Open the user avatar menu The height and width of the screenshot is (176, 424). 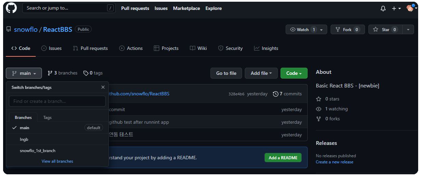pyautogui.click(x=411, y=8)
